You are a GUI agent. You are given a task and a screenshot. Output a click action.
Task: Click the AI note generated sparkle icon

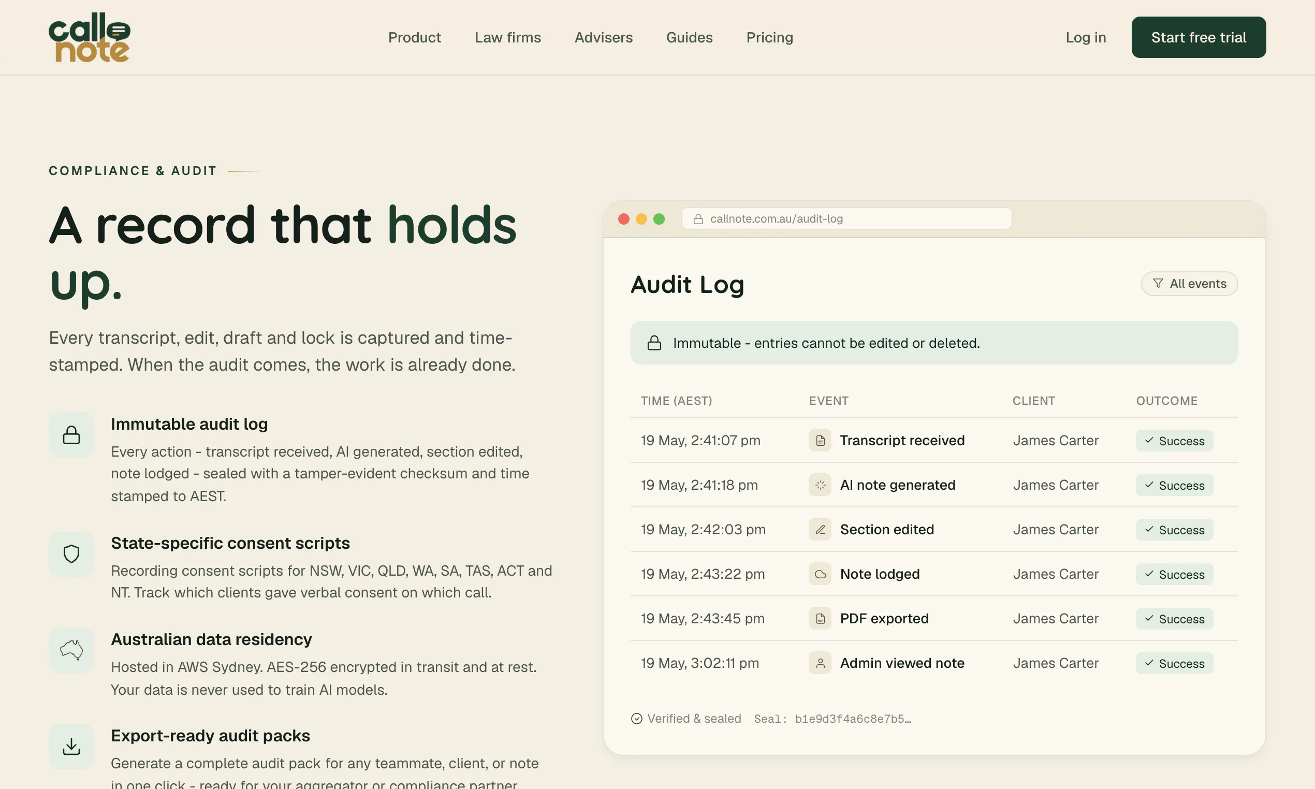820,485
